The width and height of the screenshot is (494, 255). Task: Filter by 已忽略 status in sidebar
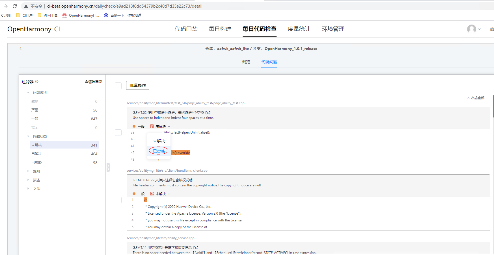coord(64,163)
